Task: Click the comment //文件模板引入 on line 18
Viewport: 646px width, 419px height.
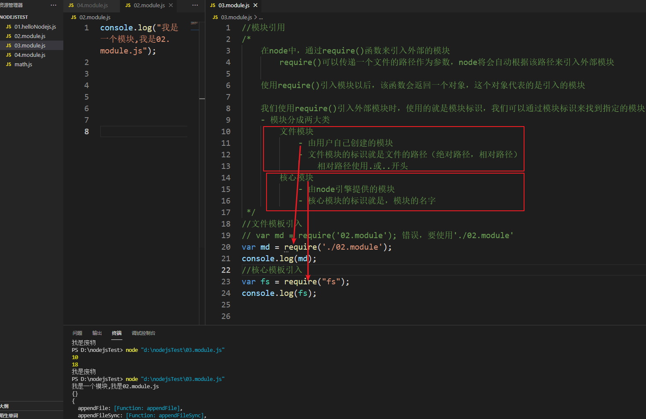Action: click(x=272, y=224)
